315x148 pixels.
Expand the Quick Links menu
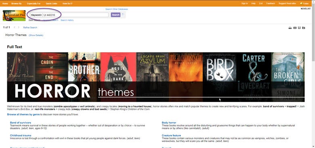(x=51, y=3)
